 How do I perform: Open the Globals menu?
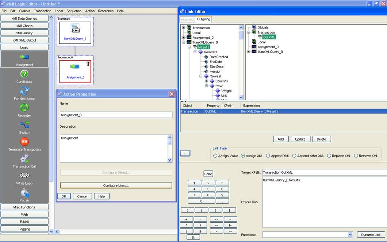(24, 11)
